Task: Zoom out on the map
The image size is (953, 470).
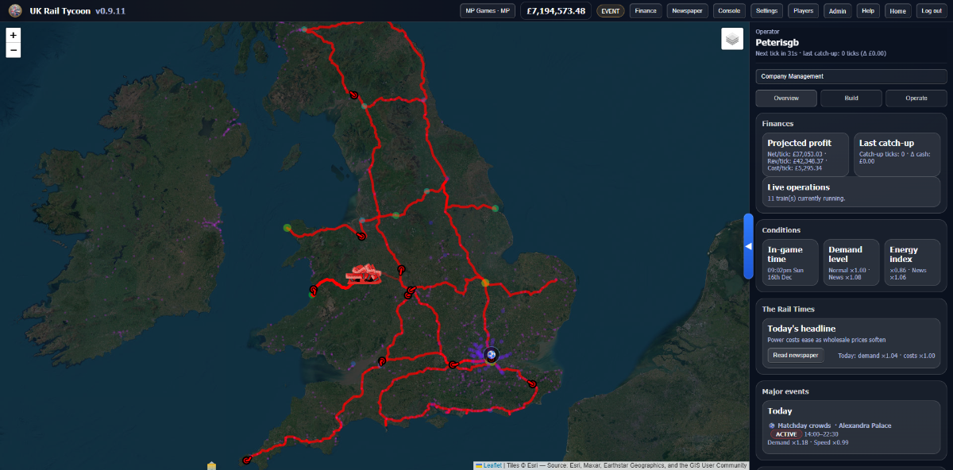Action: pos(13,50)
